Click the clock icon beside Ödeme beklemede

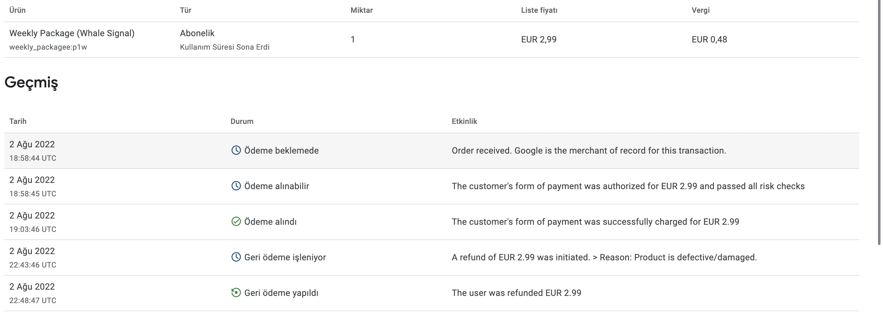236,150
